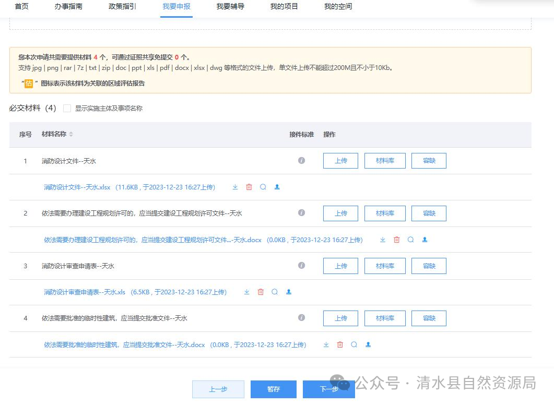Click info icon for 消防设计审查申请表--天水
Image resolution: width=554 pixels, height=405 pixels.
(301, 265)
